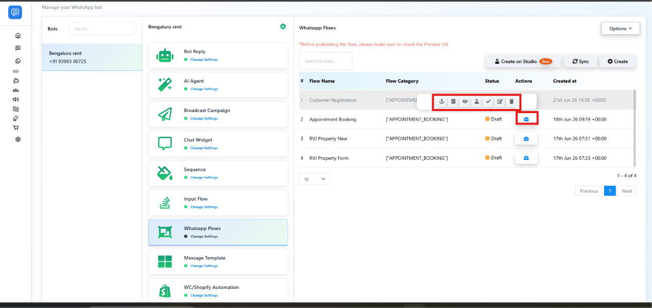This screenshot has width=652, height=308.
Task: Go to Next page
Action: click(627, 191)
